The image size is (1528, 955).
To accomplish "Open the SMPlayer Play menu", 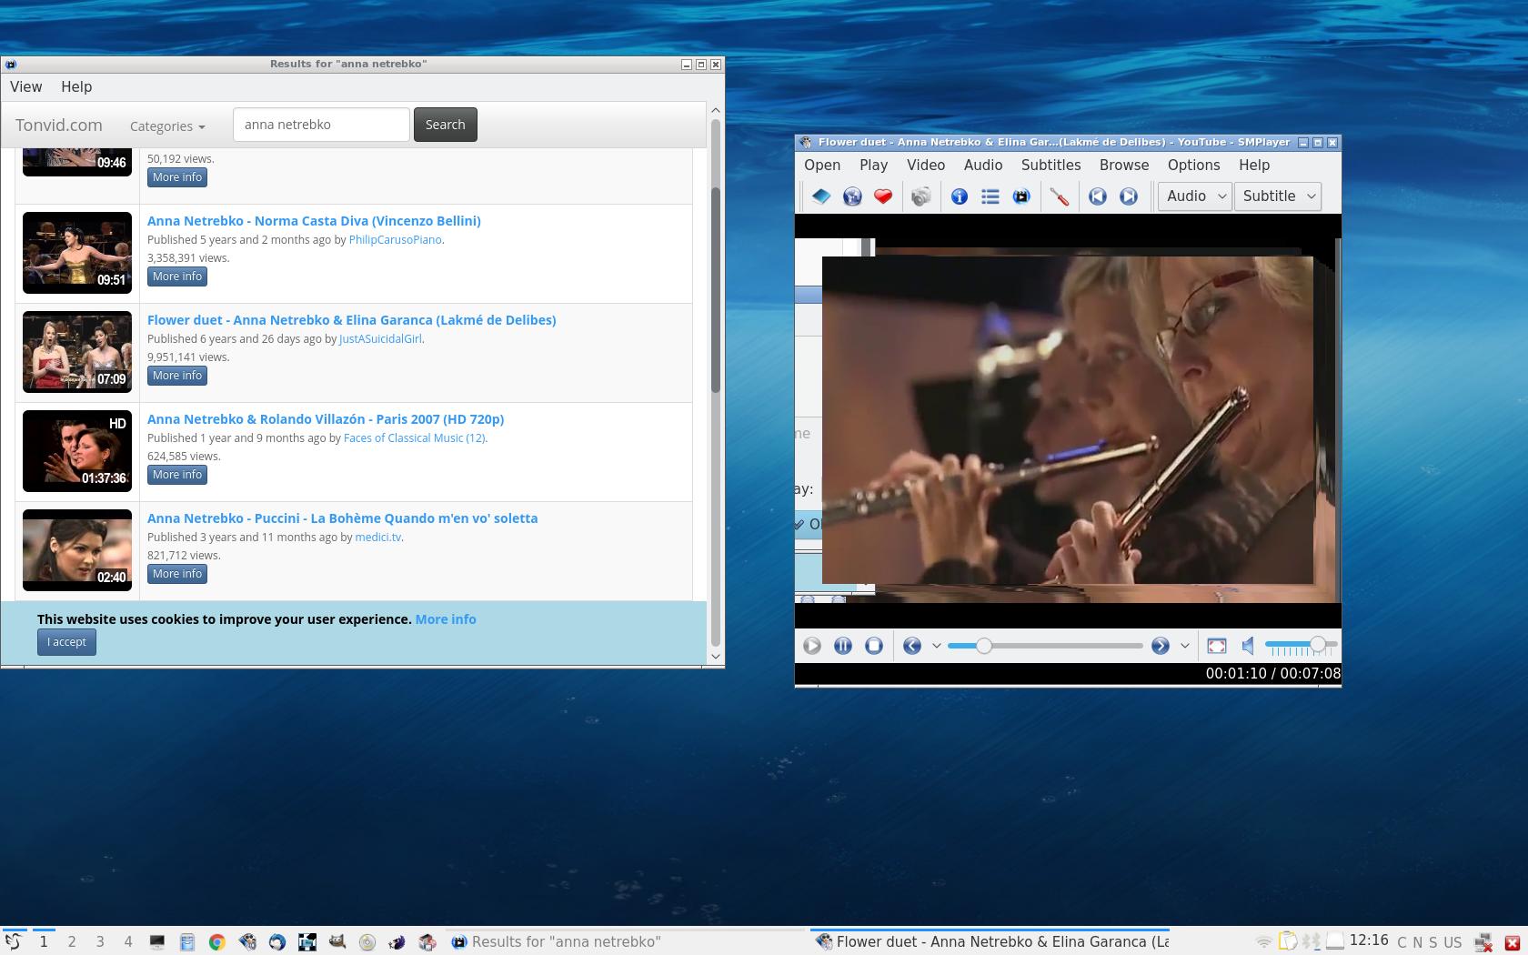I will [873, 166].
